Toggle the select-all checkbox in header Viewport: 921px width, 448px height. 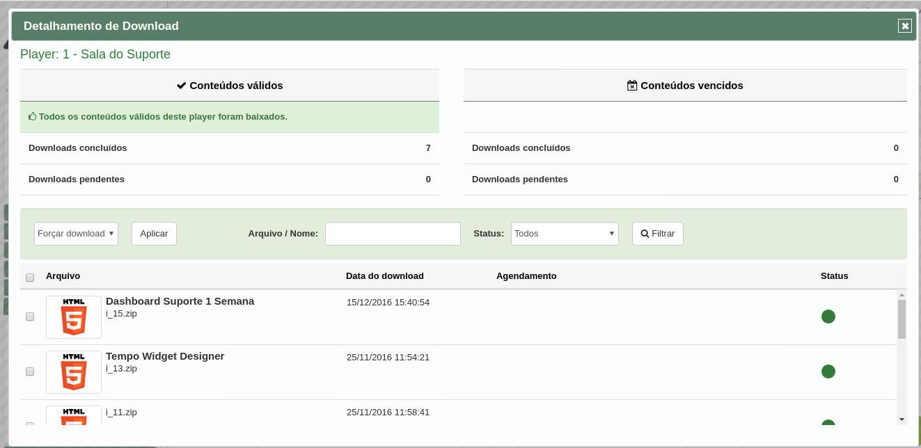(x=30, y=278)
